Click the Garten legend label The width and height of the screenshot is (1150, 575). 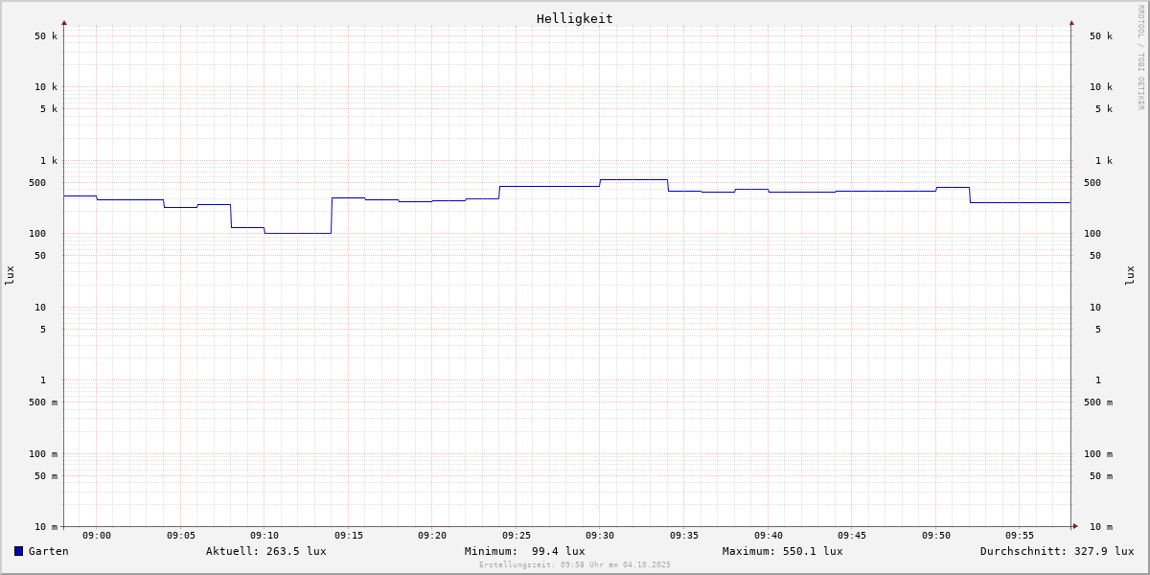tap(48, 551)
